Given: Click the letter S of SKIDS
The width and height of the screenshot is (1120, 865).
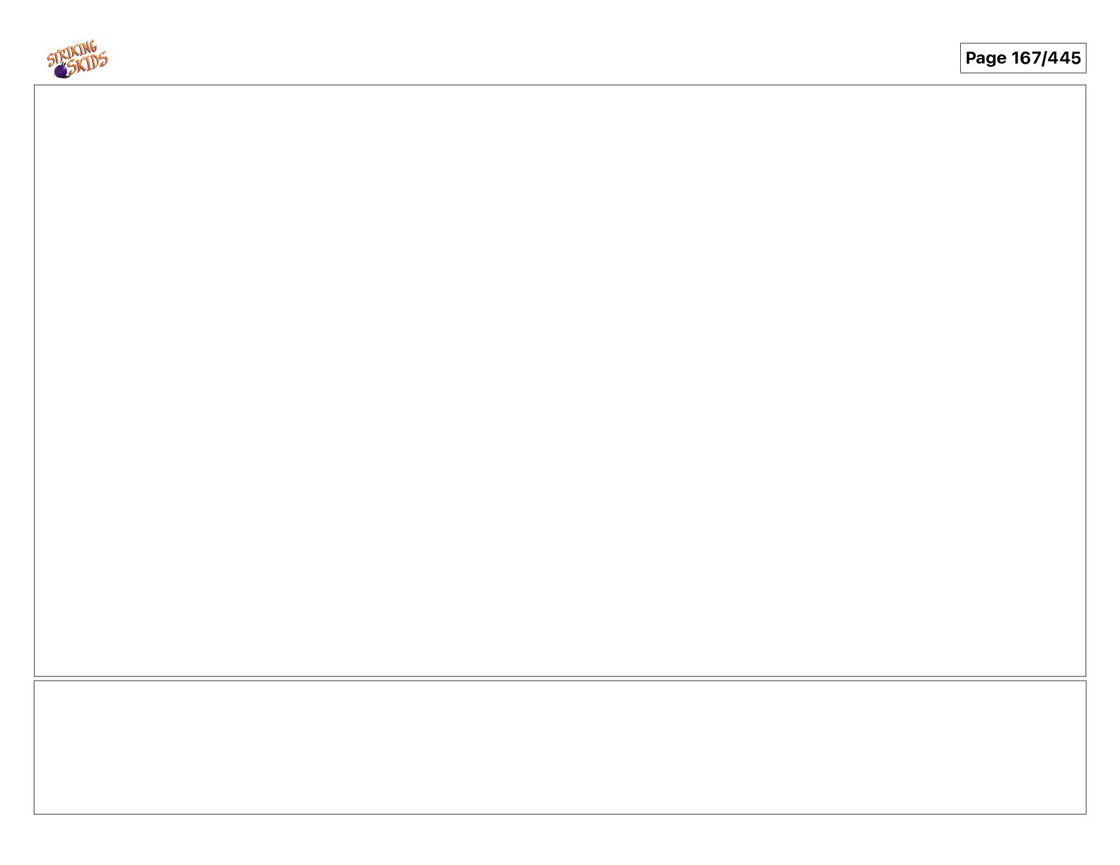Looking at the screenshot, I should tap(72, 66).
